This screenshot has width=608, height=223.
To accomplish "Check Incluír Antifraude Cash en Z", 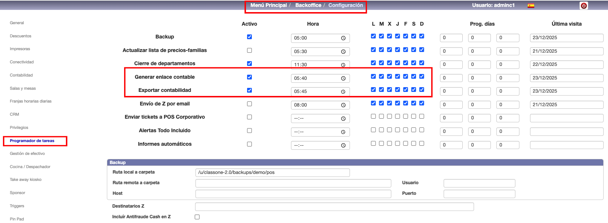I will [197, 217].
